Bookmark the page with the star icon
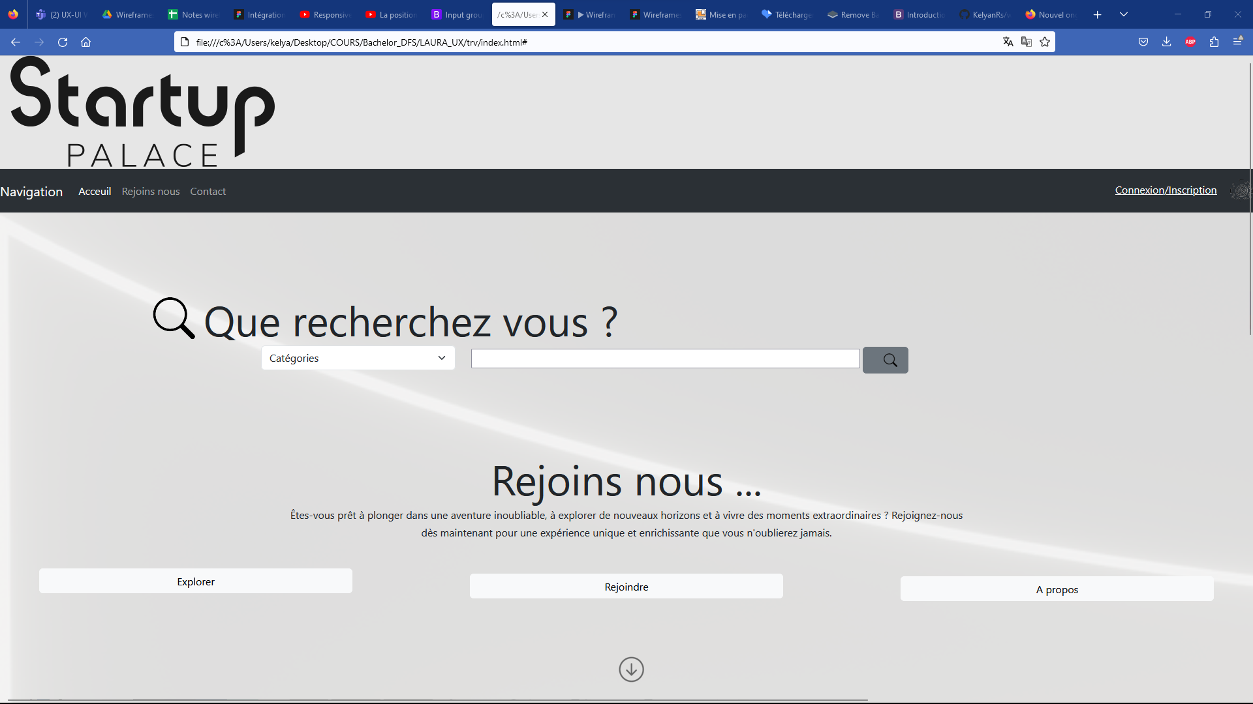Viewport: 1253px width, 704px height. coord(1045,42)
